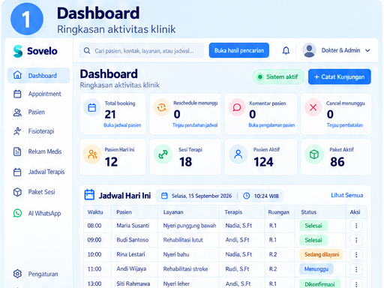Go to the Appointment menu
Image resolution: width=384 pixels, height=288 pixels.
(x=38, y=94)
